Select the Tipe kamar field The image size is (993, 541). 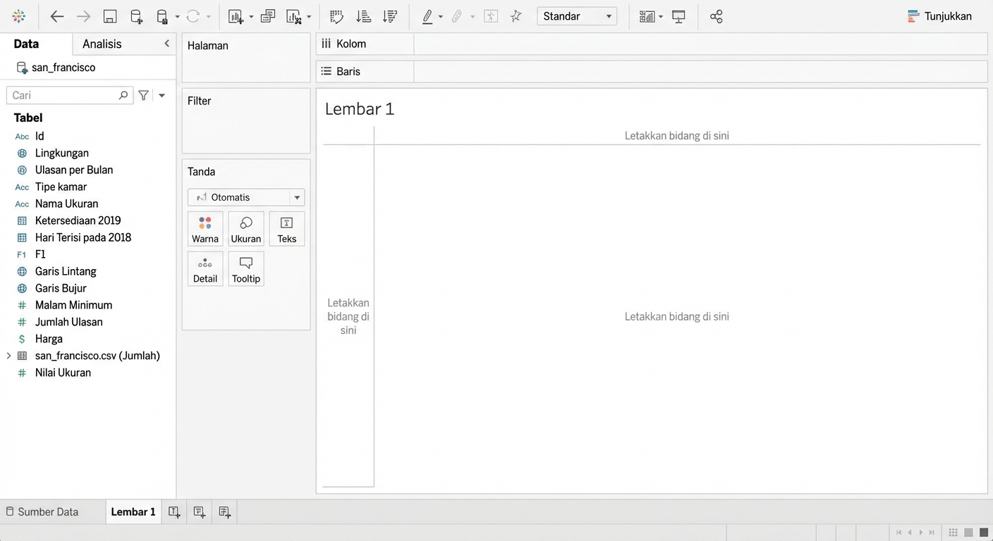coord(61,187)
